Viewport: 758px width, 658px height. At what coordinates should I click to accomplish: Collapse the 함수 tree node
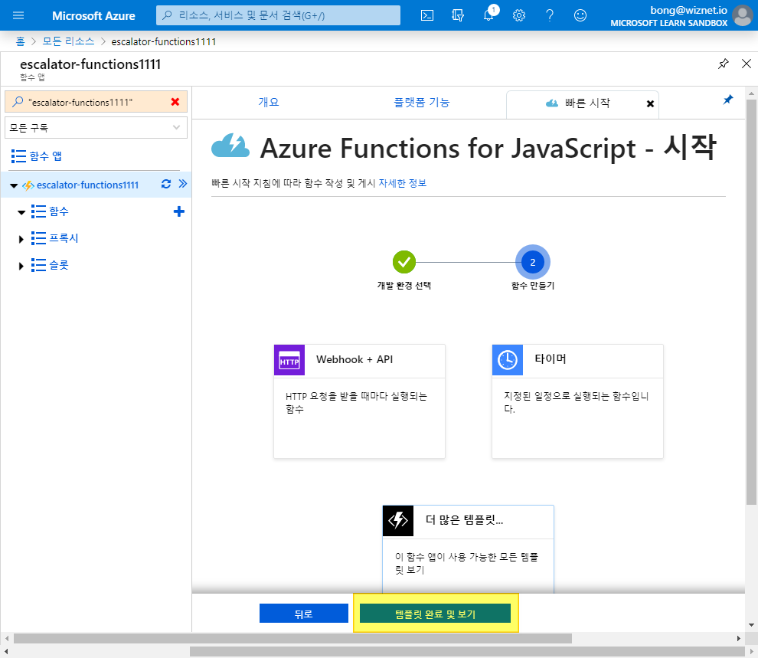pos(21,212)
